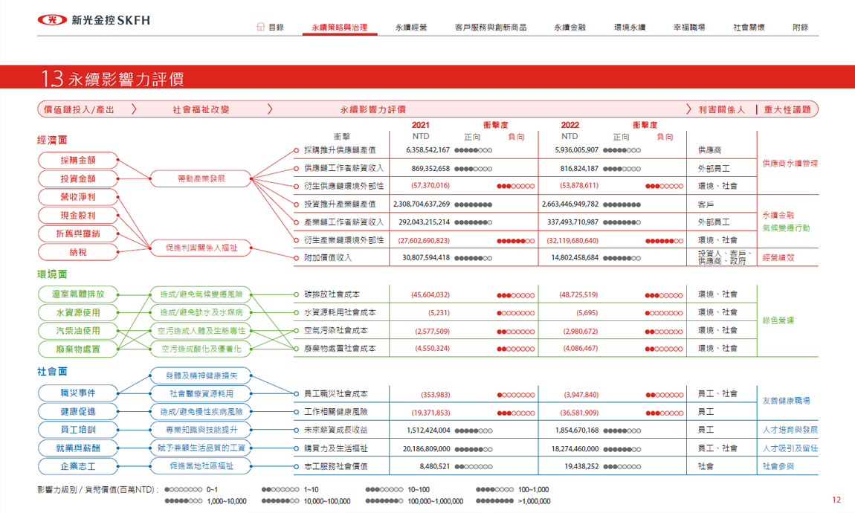Open the 供應商永續管理 topic link
This screenshot has width=855, height=513.
point(790,163)
